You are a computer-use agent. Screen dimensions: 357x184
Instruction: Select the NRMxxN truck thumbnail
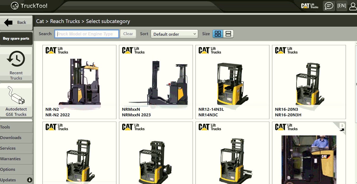[156, 82]
